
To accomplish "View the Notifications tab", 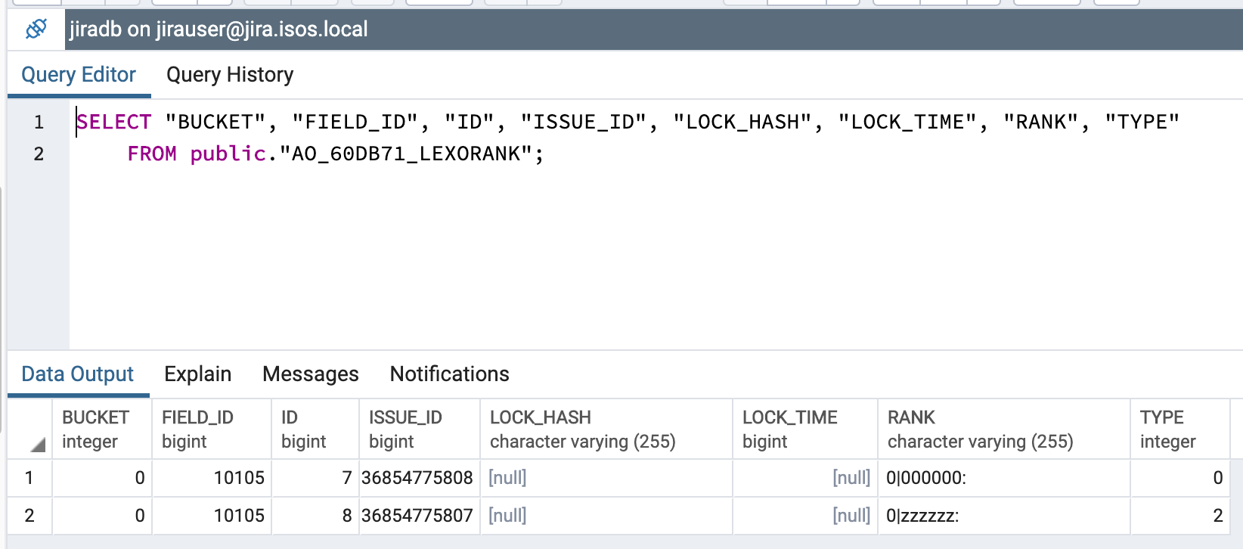I will point(449,374).
